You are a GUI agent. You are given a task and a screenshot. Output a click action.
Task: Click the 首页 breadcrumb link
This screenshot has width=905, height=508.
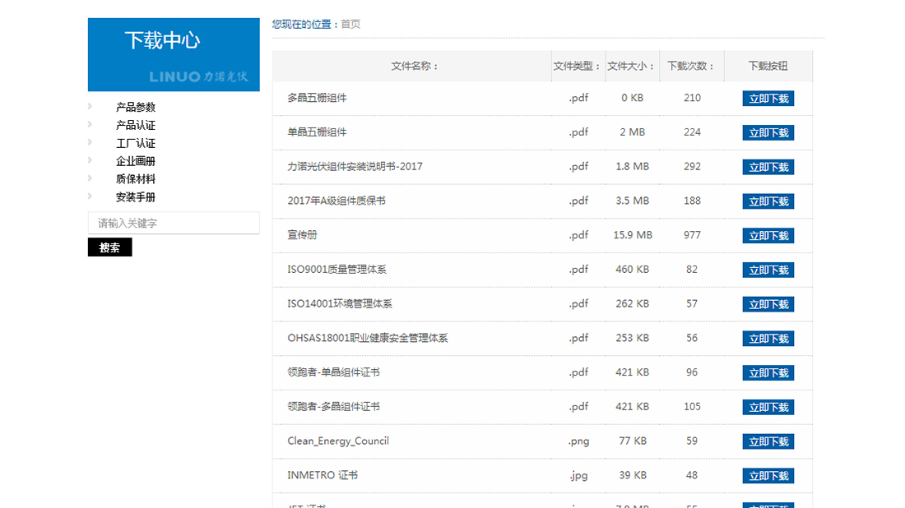[x=350, y=24]
